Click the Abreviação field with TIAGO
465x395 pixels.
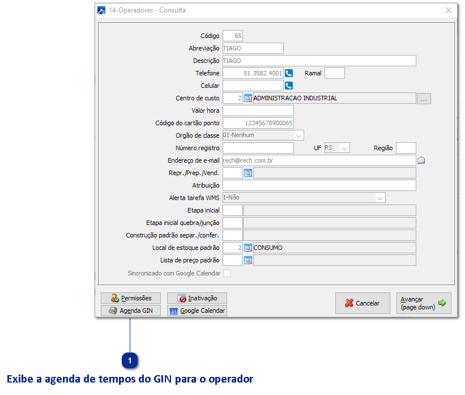tap(253, 48)
